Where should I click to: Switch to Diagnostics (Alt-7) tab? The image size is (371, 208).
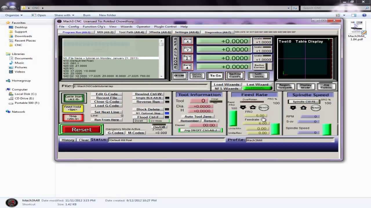click(x=218, y=32)
